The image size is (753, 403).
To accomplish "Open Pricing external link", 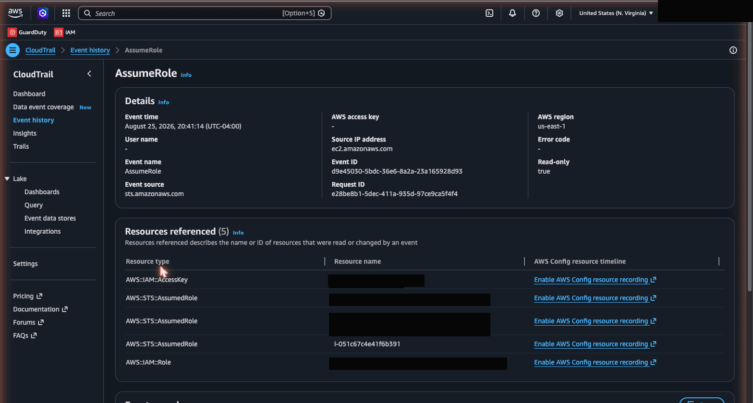I will click(x=28, y=296).
